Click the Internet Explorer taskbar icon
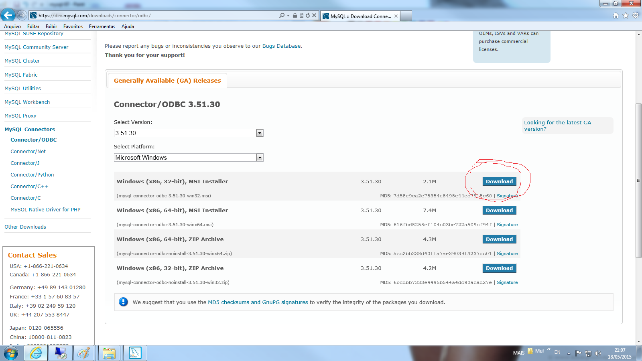 (36, 353)
